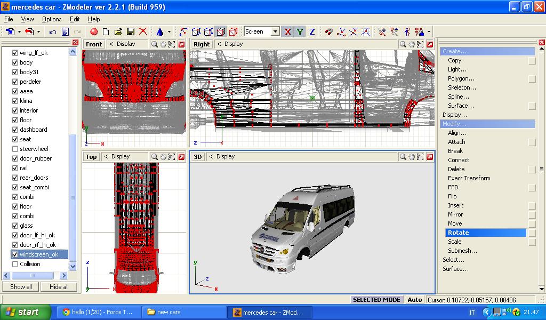546x320 pixels.
Task: Save with the floppy disk icon
Action: [131, 31]
